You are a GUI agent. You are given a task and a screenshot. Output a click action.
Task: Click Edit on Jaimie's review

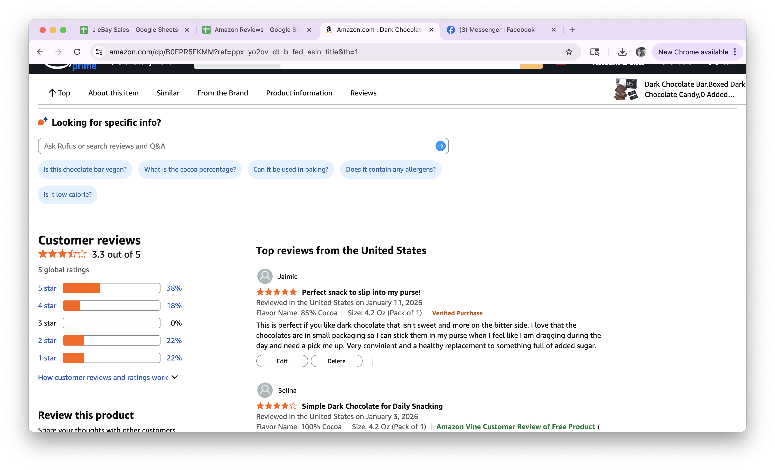pyautogui.click(x=281, y=361)
